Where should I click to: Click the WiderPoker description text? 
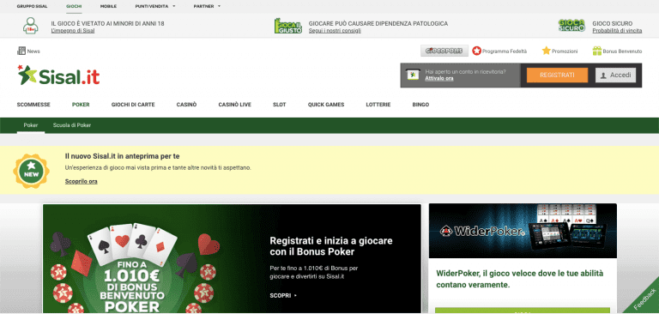(519, 279)
